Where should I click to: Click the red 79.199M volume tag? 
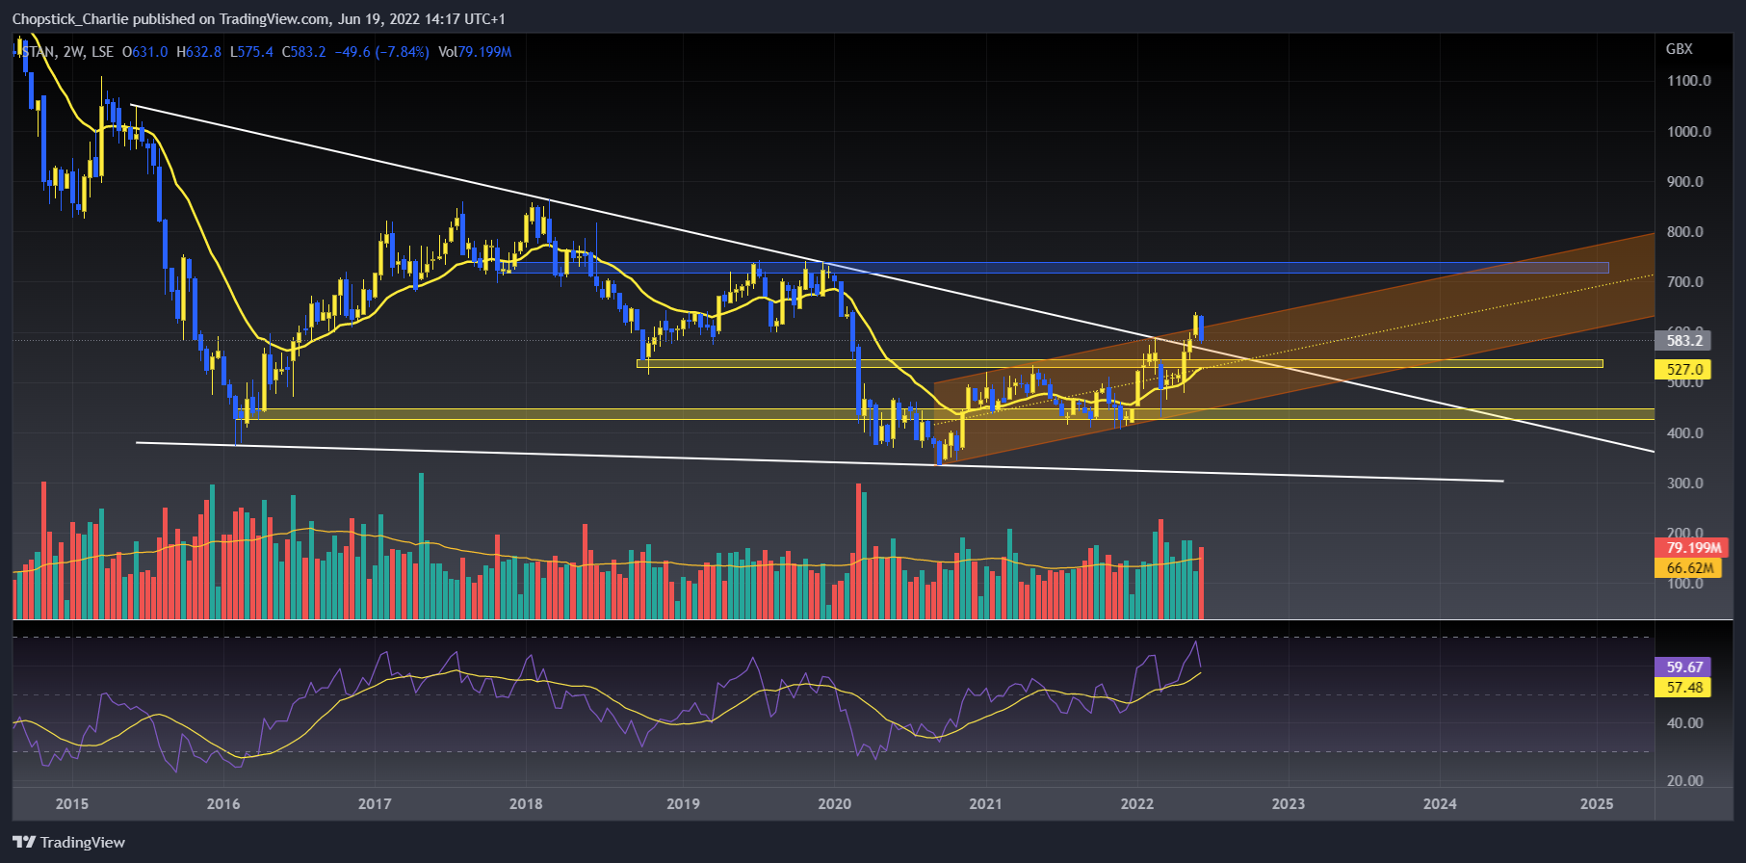click(1693, 548)
